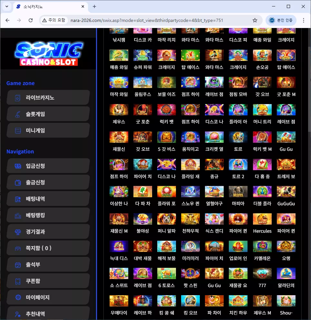Open the 슬롯게임 menu item
Screen dimensions: 311x320
click(x=48, y=114)
